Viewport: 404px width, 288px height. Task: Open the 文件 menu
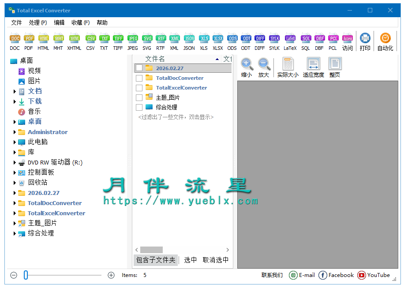pyautogui.click(x=16, y=22)
